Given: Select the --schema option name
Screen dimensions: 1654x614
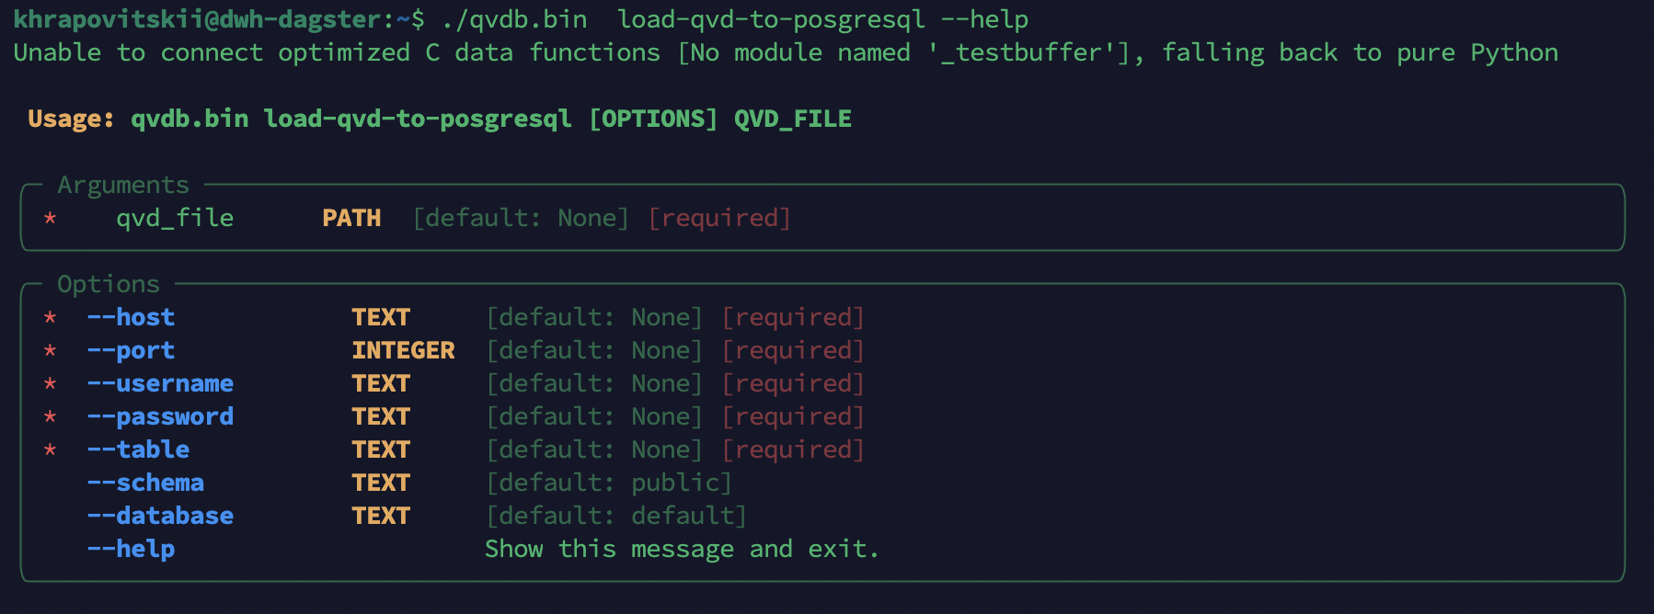Looking at the screenshot, I should (x=145, y=483).
